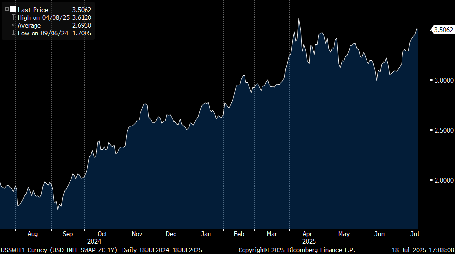Click the Last Price legend label
This screenshot has height=254, width=455.
click(x=33, y=10)
